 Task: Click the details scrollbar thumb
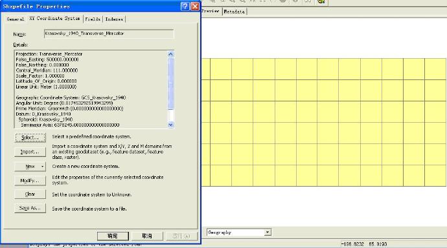(170, 83)
